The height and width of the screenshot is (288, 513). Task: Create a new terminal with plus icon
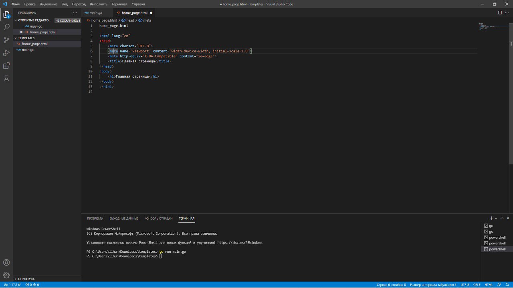(491, 218)
